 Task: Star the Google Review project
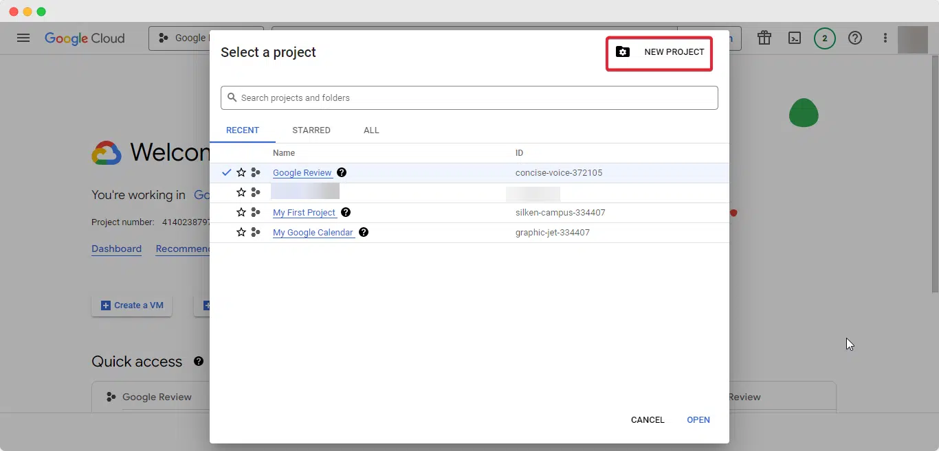coord(241,173)
